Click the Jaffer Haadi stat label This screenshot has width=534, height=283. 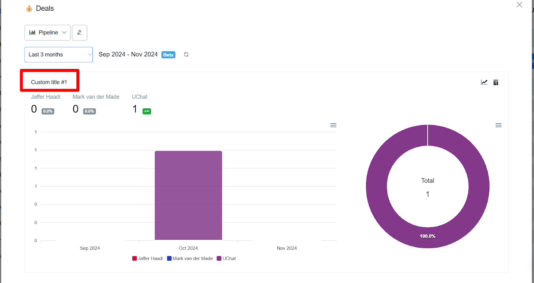45,97
